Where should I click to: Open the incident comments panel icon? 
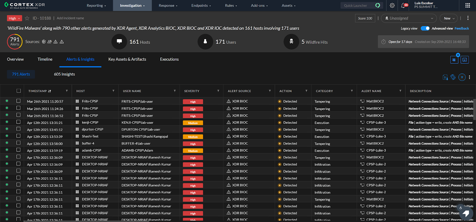(465, 60)
